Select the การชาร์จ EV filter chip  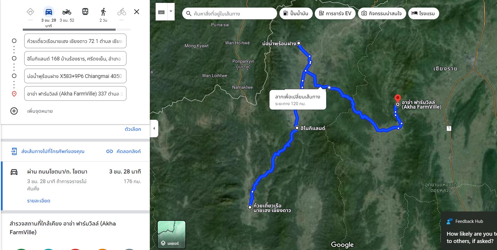(x=335, y=13)
